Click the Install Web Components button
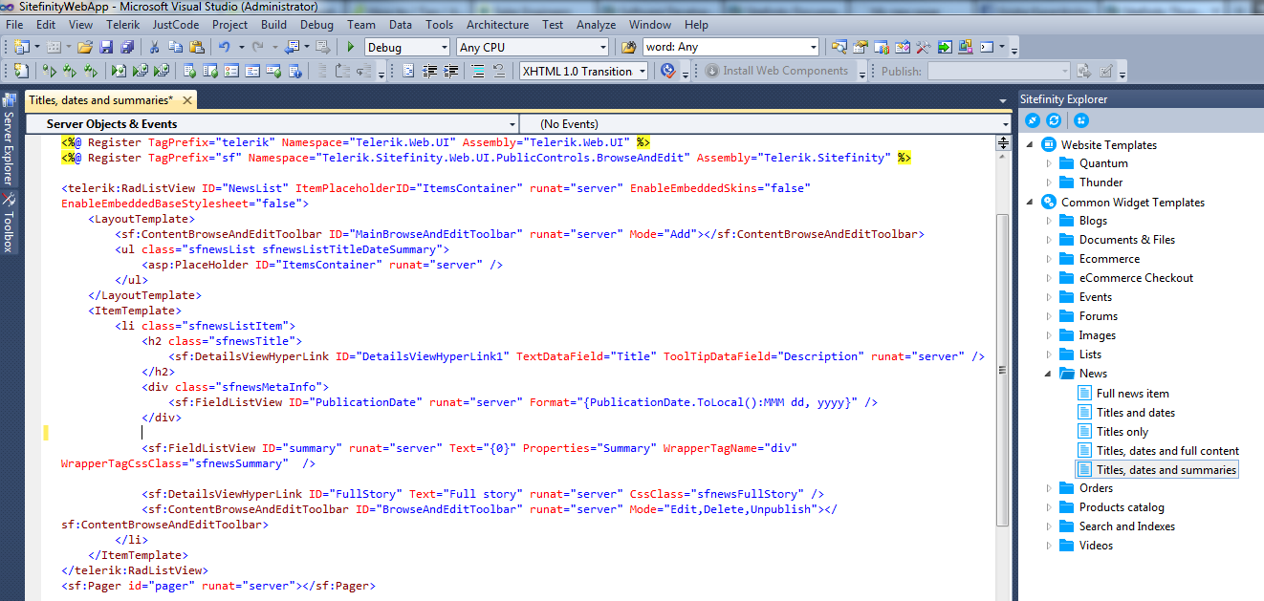The image size is (1264, 601). coord(776,71)
